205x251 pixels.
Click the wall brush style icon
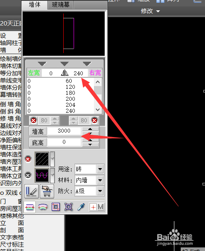31,191
